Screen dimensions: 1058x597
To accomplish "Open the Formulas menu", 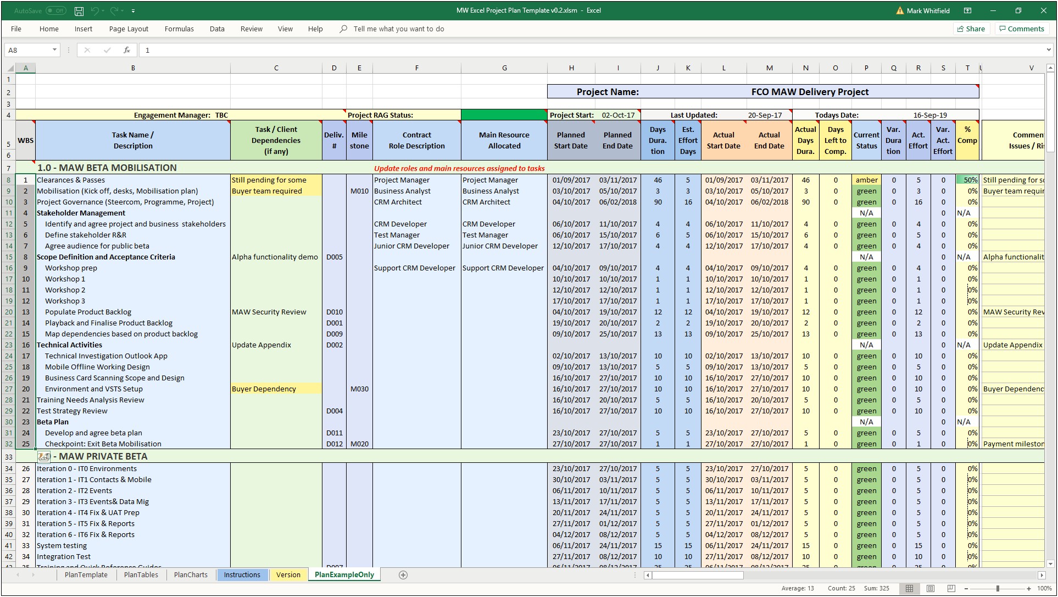I will tap(179, 29).
